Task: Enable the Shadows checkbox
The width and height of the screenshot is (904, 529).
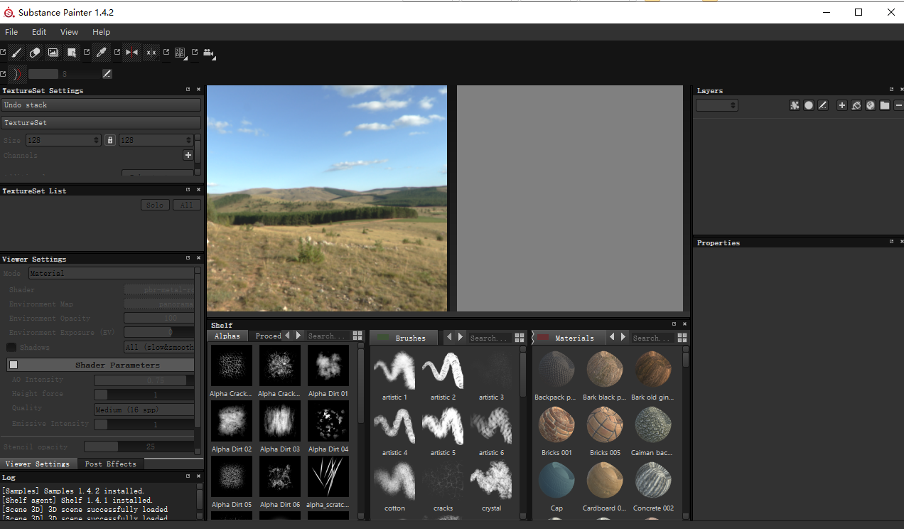Action: (11, 347)
